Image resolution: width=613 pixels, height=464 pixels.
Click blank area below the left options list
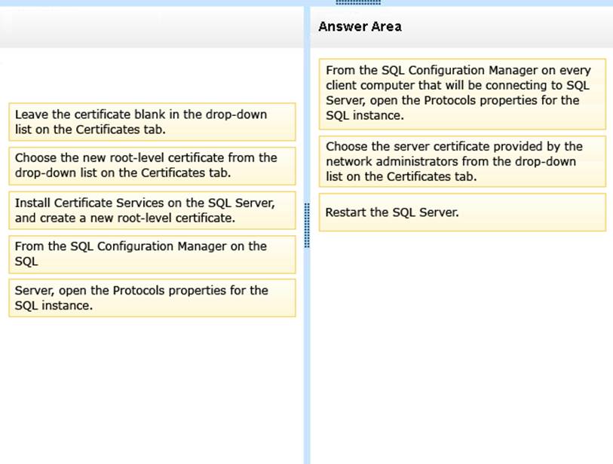(151, 384)
